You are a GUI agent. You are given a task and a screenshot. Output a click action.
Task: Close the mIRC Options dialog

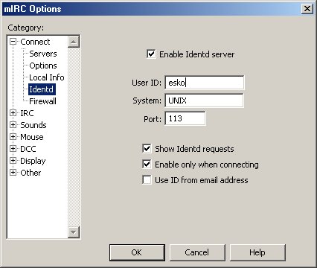click(x=307, y=9)
